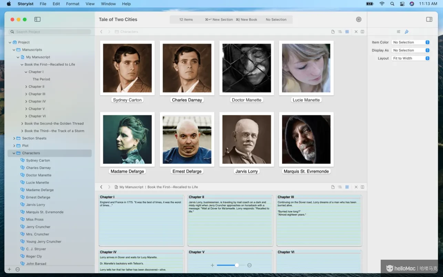The image size is (443, 277).
Task: Switch the Characters pane to outline view
Action: tap(340, 32)
